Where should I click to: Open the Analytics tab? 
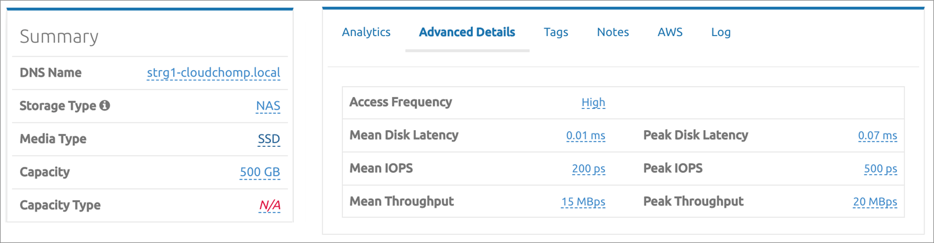click(366, 32)
